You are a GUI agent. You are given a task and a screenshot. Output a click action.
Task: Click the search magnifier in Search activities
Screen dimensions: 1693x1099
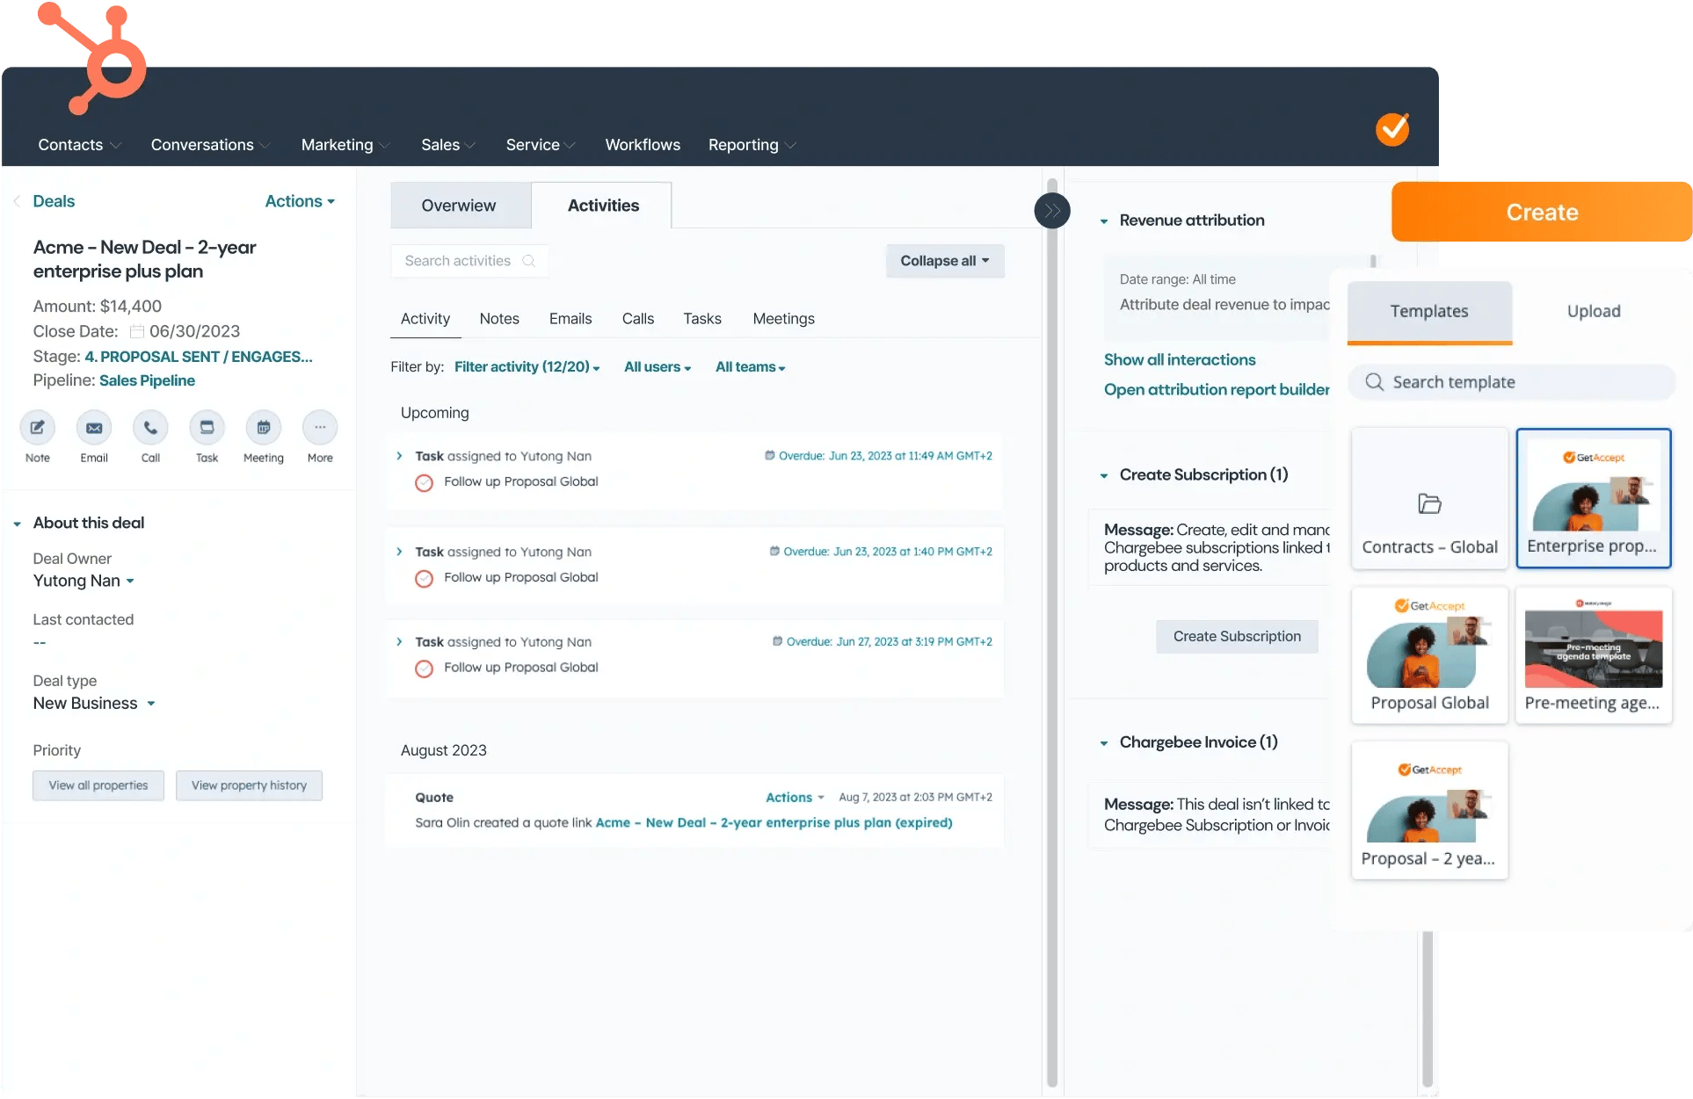pos(529,261)
